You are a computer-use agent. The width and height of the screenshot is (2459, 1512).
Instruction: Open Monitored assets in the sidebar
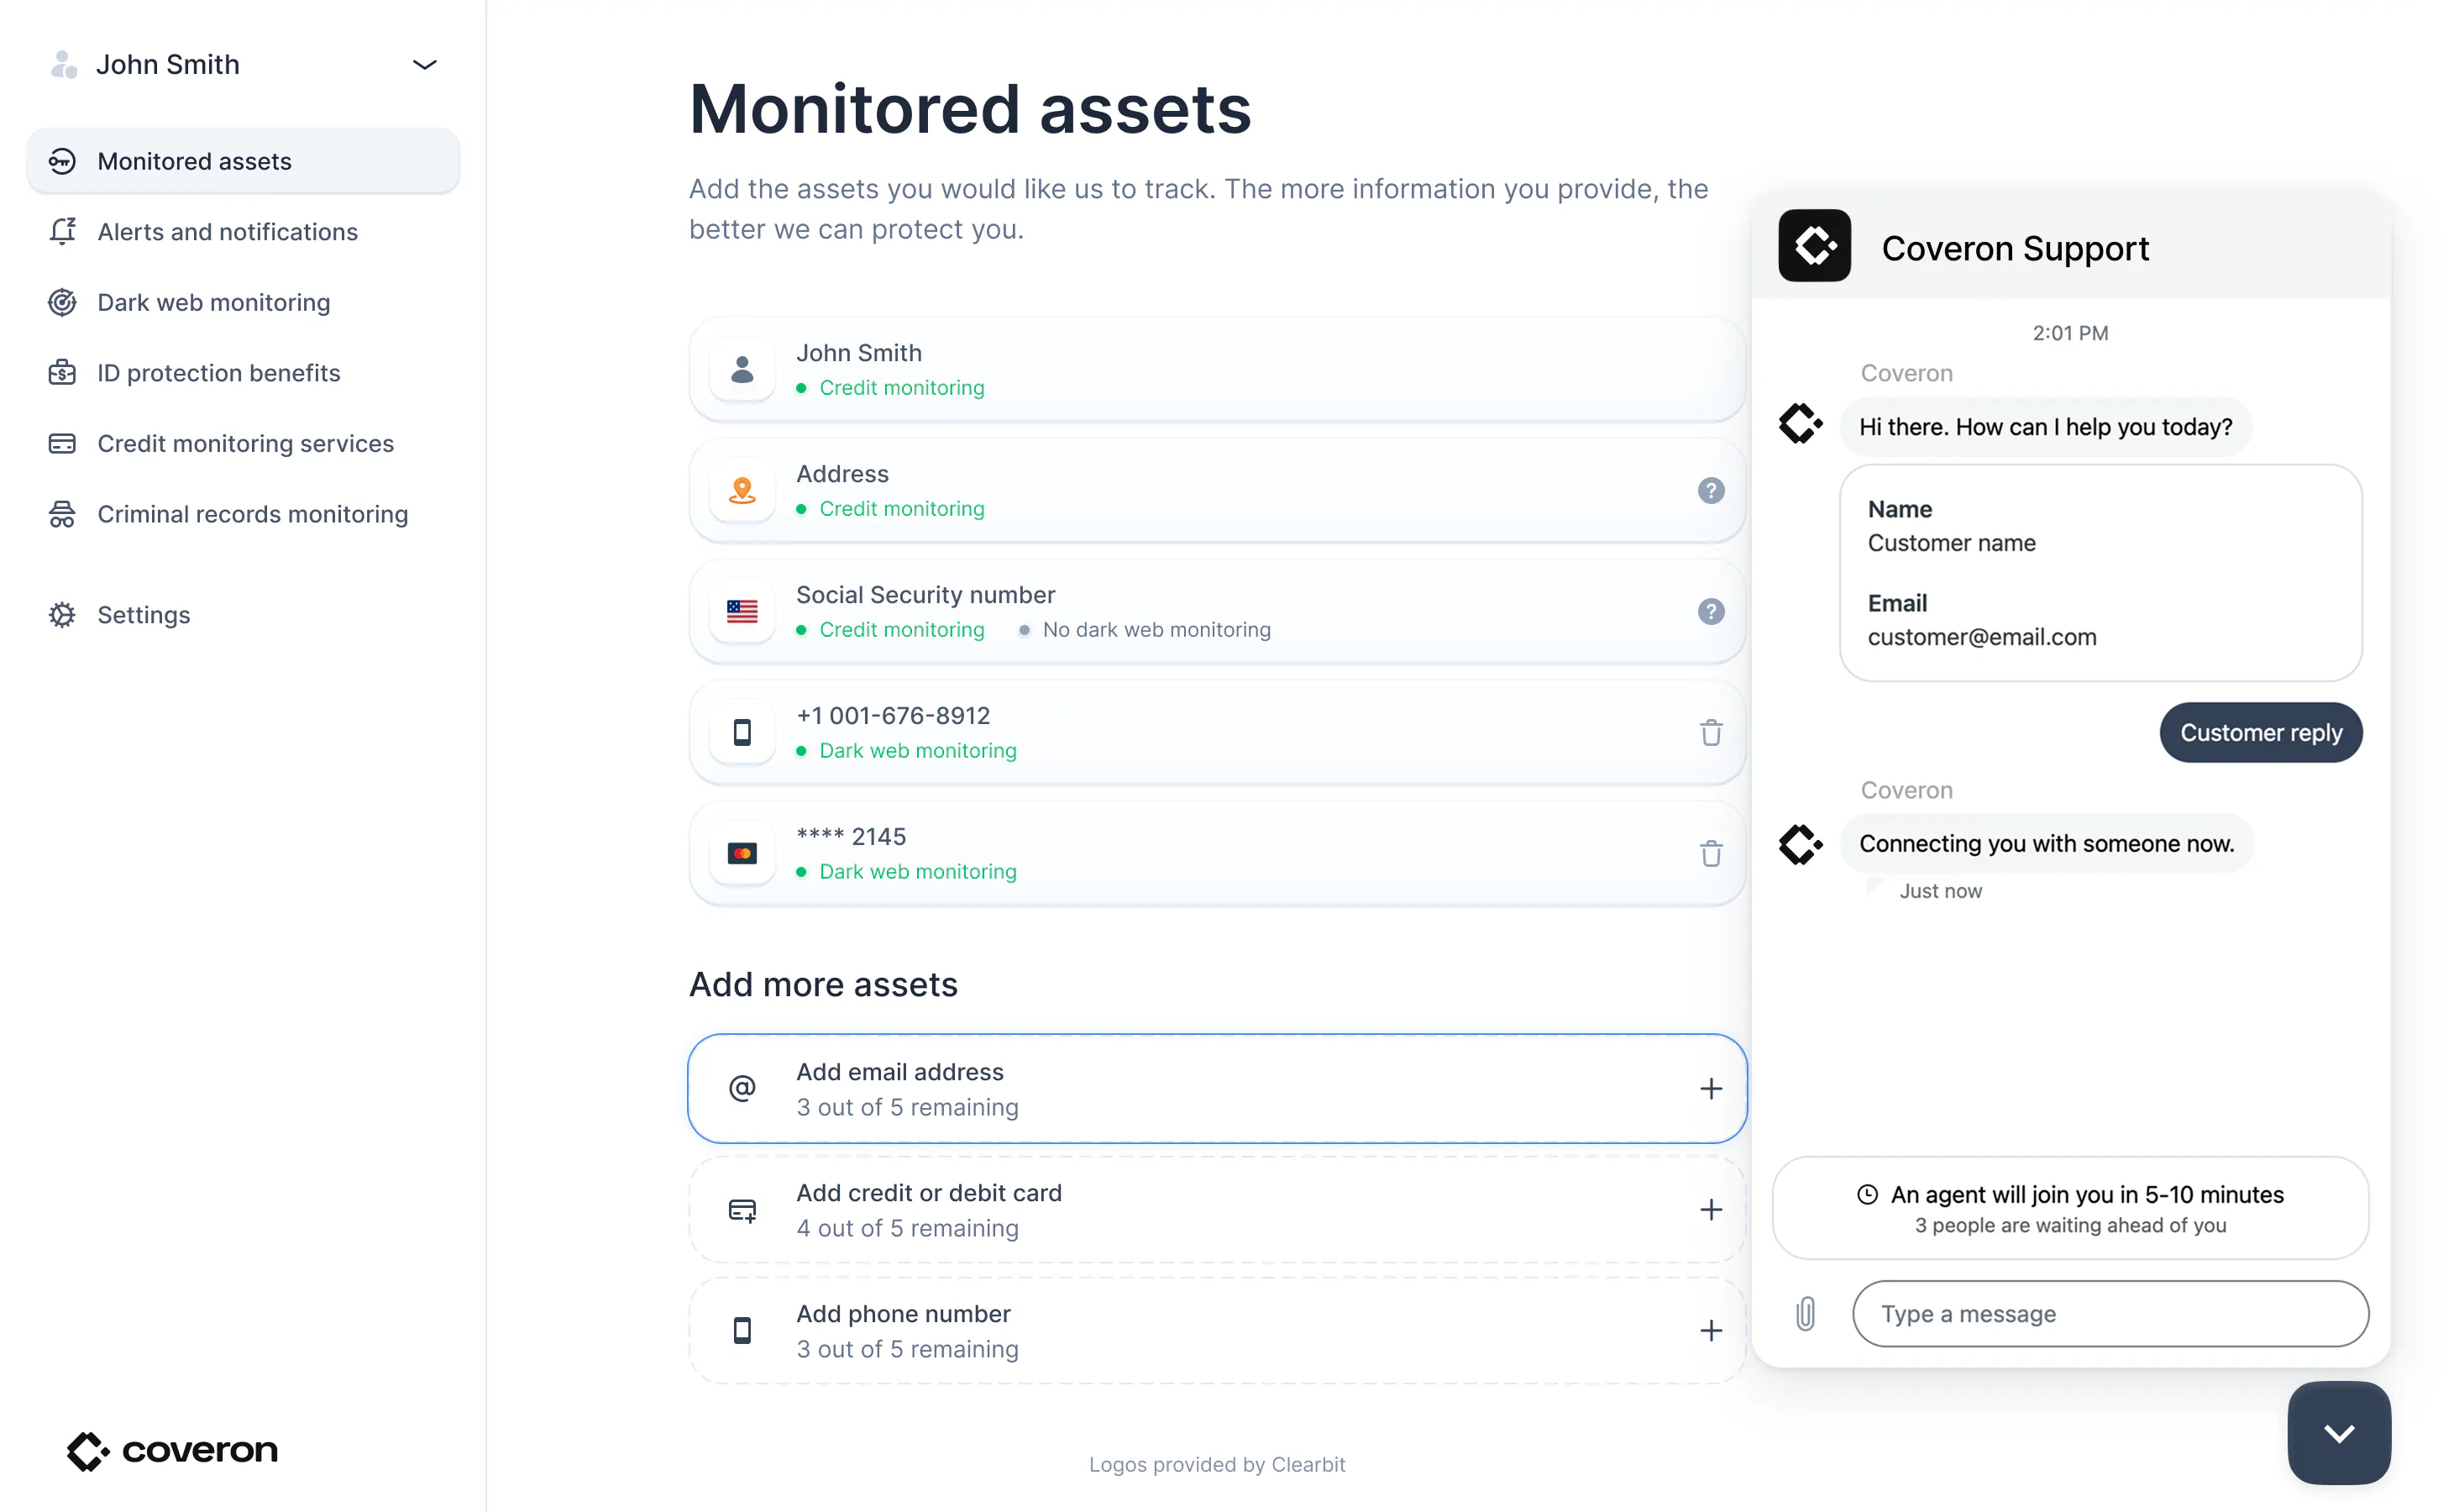[243, 161]
